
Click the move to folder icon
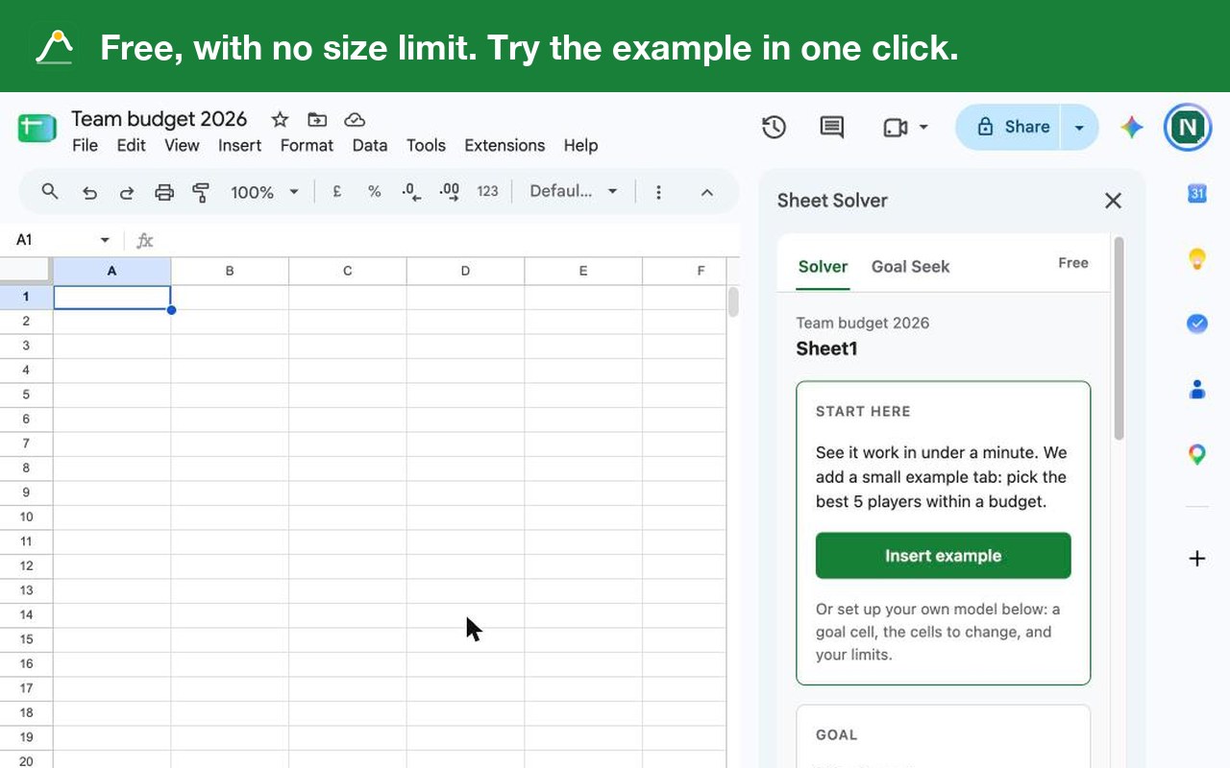(x=317, y=119)
